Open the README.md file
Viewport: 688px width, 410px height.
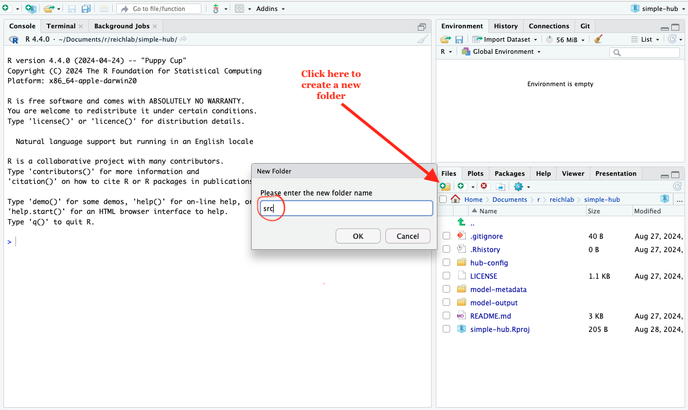[490, 316]
